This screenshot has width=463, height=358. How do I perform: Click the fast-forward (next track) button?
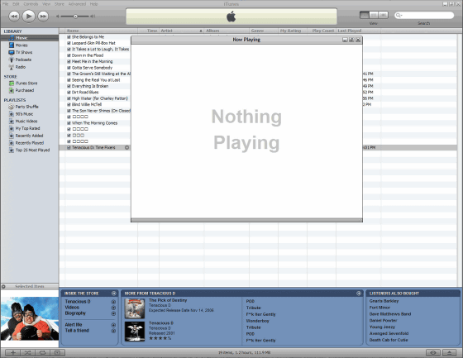pos(43,16)
